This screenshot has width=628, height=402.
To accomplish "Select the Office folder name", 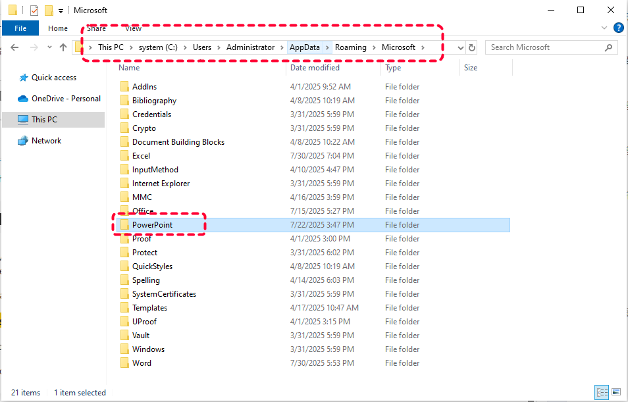I will [143, 211].
